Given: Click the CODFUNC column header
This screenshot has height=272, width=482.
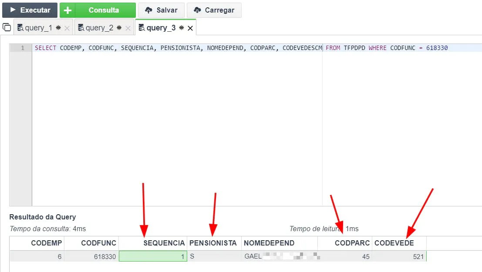Looking at the screenshot, I should coord(98,243).
